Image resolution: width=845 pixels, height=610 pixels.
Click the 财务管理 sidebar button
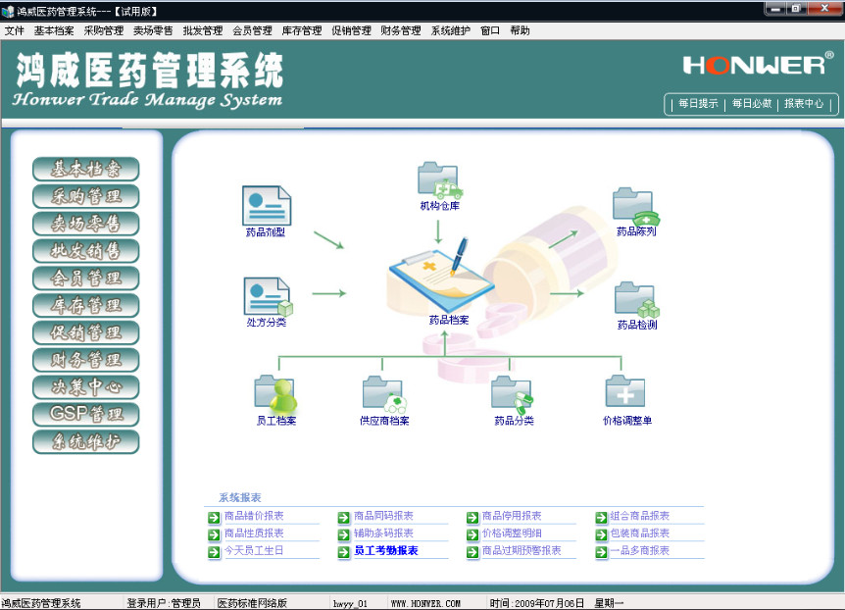coord(86,360)
